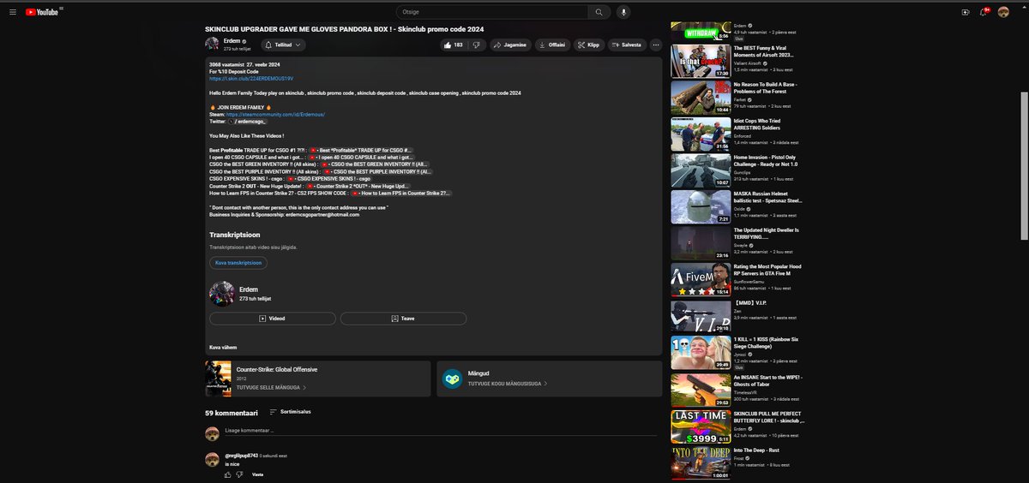This screenshot has height=483, width=1029.
Task: Open the Counter-Strike: Global Offensive game card
Action: click(317, 379)
